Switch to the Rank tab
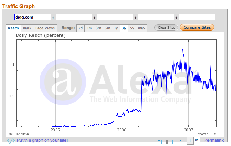 pyautogui.click(x=27, y=28)
